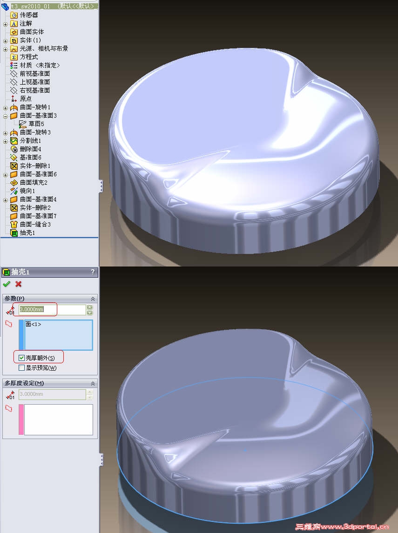
Task: Click the 前视基准面 plane icon
Action: (x=14, y=74)
